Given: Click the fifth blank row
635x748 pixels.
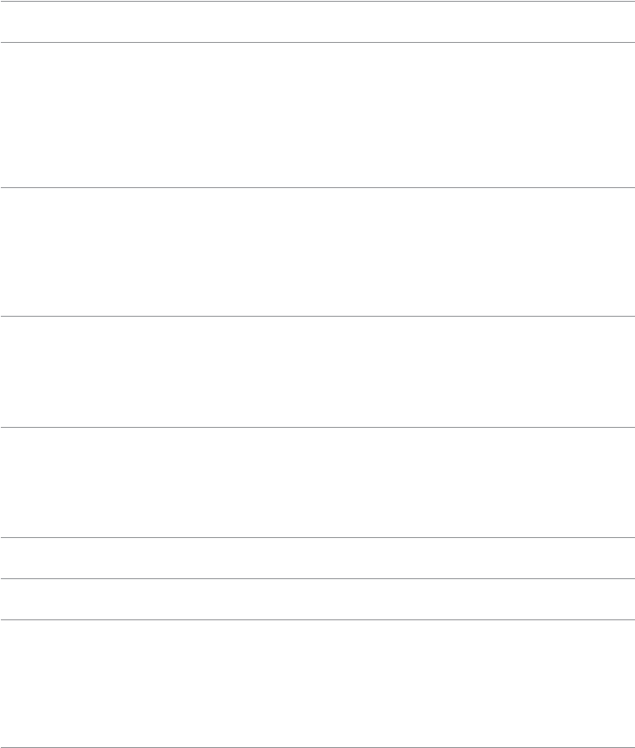Looking at the screenshot, I should coord(317,482).
